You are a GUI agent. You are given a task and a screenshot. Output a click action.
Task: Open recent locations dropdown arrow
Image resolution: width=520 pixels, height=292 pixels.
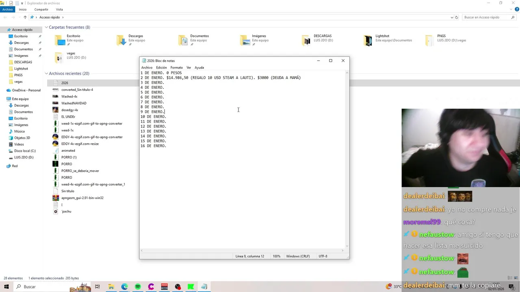click(x=19, y=17)
